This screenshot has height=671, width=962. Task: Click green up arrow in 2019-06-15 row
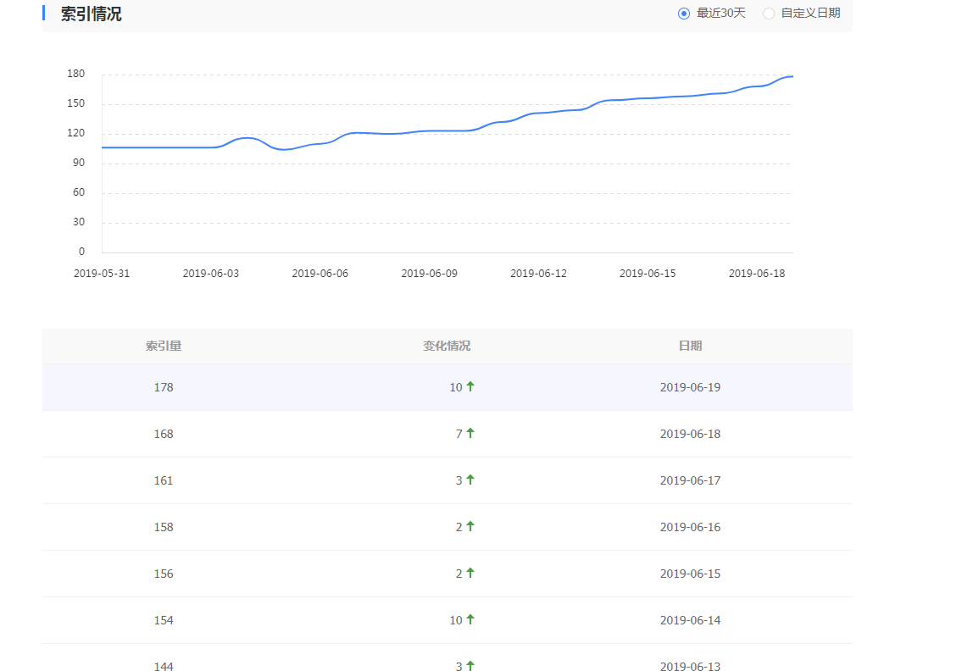[470, 573]
